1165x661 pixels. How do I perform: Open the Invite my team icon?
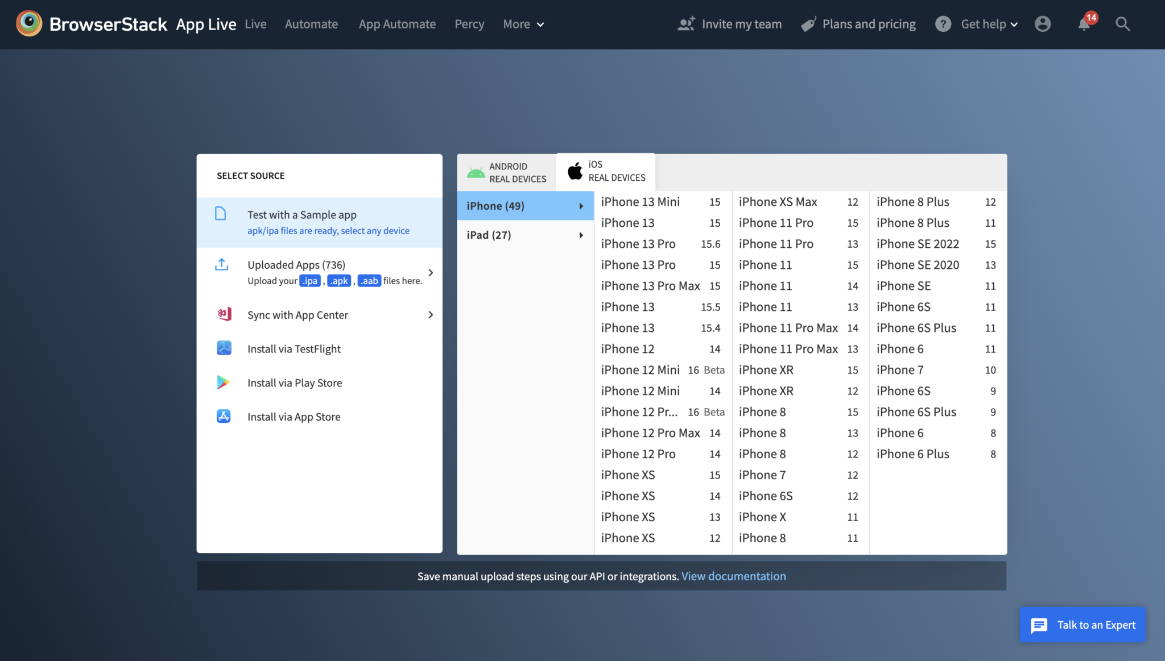pyautogui.click(x=686, y=23)
